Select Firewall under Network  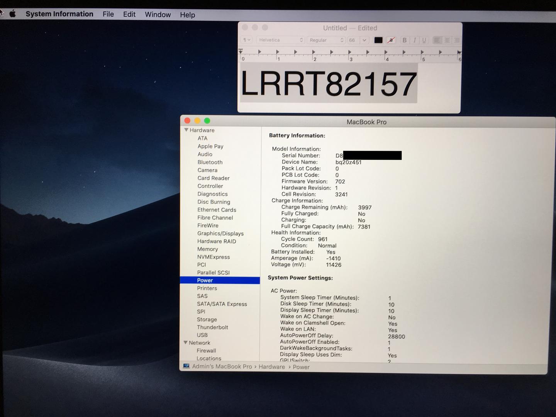(206, 351)
